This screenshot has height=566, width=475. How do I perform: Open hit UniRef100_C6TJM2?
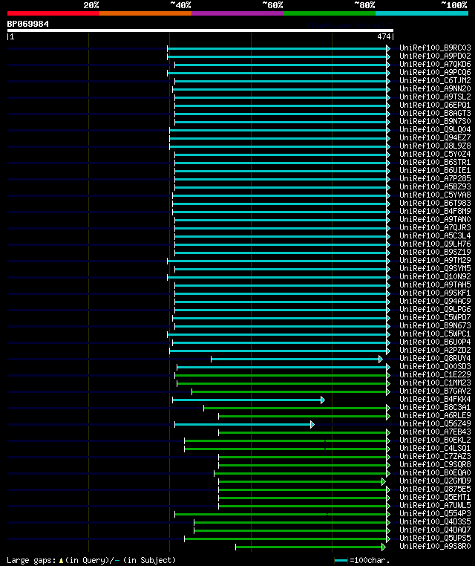(x=435, y=80)
